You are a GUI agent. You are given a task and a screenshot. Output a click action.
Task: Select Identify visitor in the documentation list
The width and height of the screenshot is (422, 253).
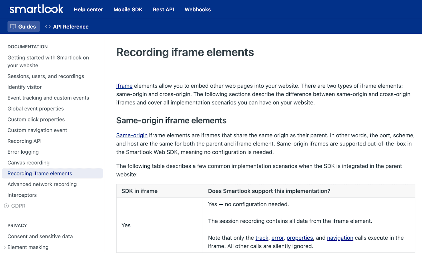[x=25, y=87]
